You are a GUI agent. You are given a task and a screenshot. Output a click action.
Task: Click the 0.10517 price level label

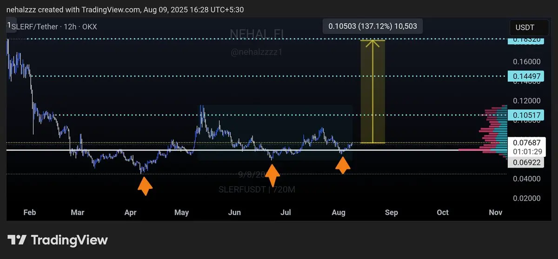point(525,115)
